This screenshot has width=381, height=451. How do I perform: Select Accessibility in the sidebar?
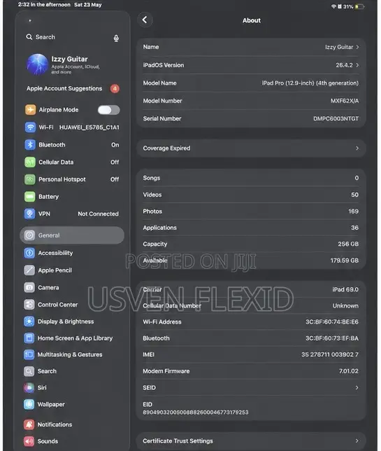point(72,253)
